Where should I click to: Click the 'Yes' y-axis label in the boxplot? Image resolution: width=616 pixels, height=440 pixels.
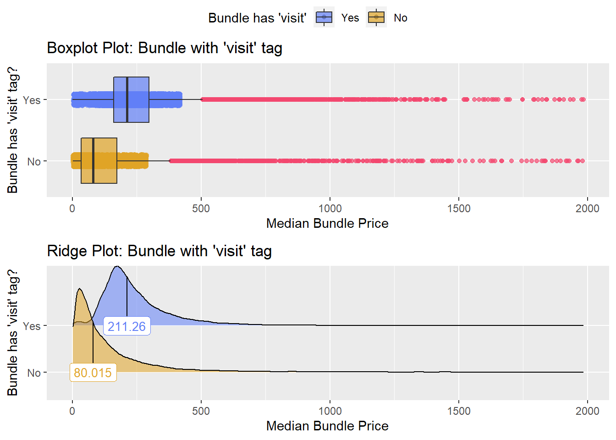pyautogui.click(x=32, y=100)
